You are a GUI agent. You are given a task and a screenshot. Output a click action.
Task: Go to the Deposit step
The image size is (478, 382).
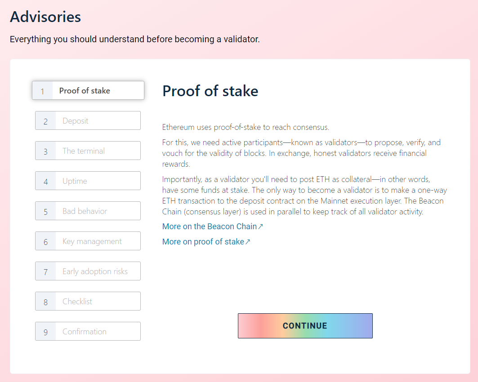[x=88, y=121]
